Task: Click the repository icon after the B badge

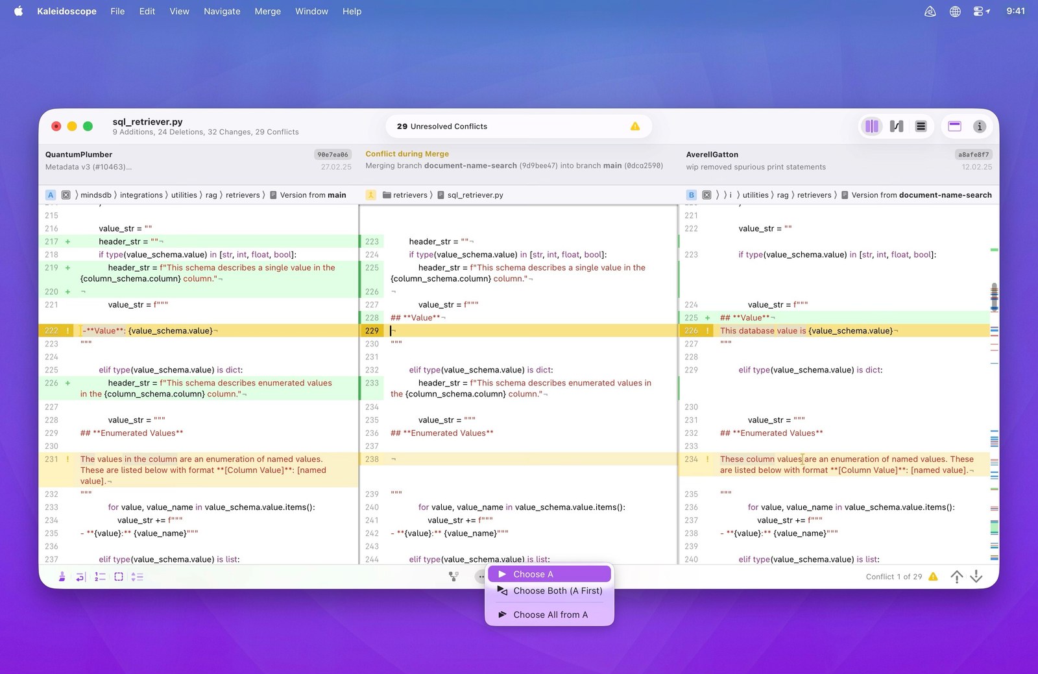Action: [706, 195]
